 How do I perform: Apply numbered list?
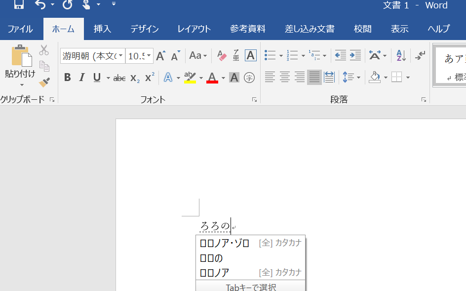tap(292, 55)
